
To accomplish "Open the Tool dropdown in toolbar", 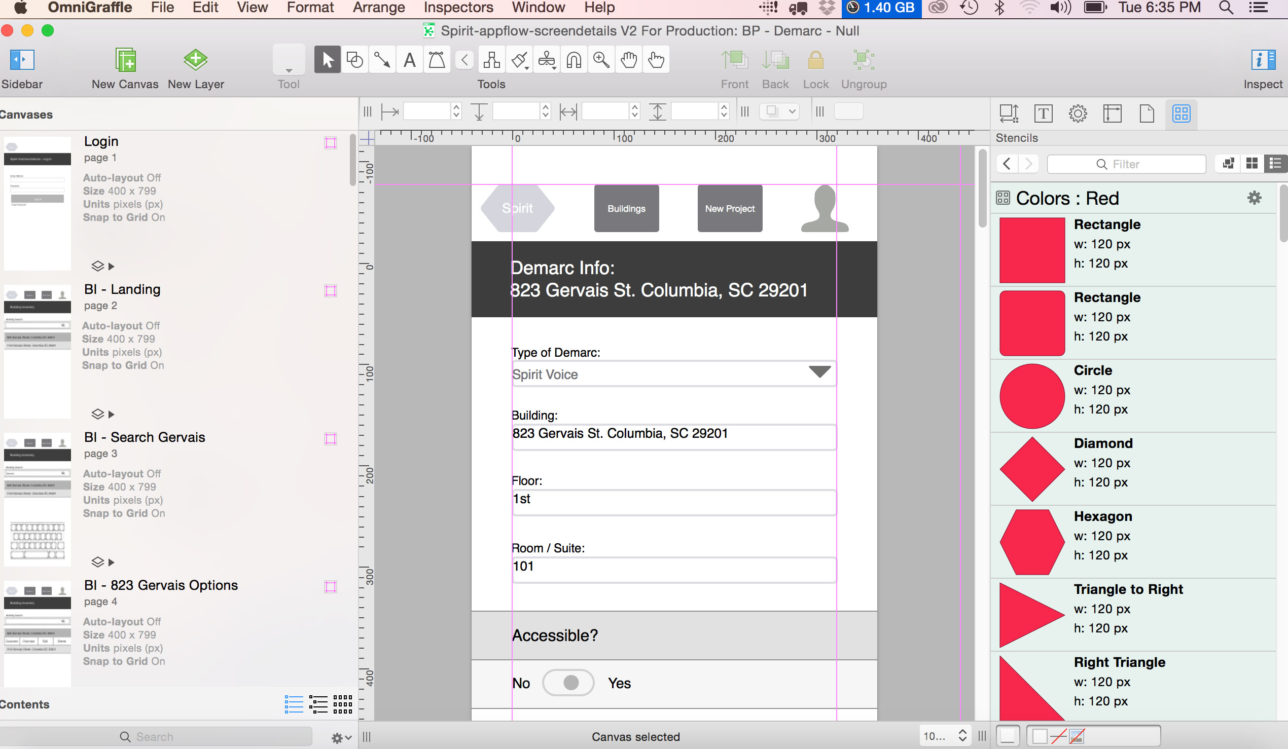I will pyautogui.click(x=289, y=60).
